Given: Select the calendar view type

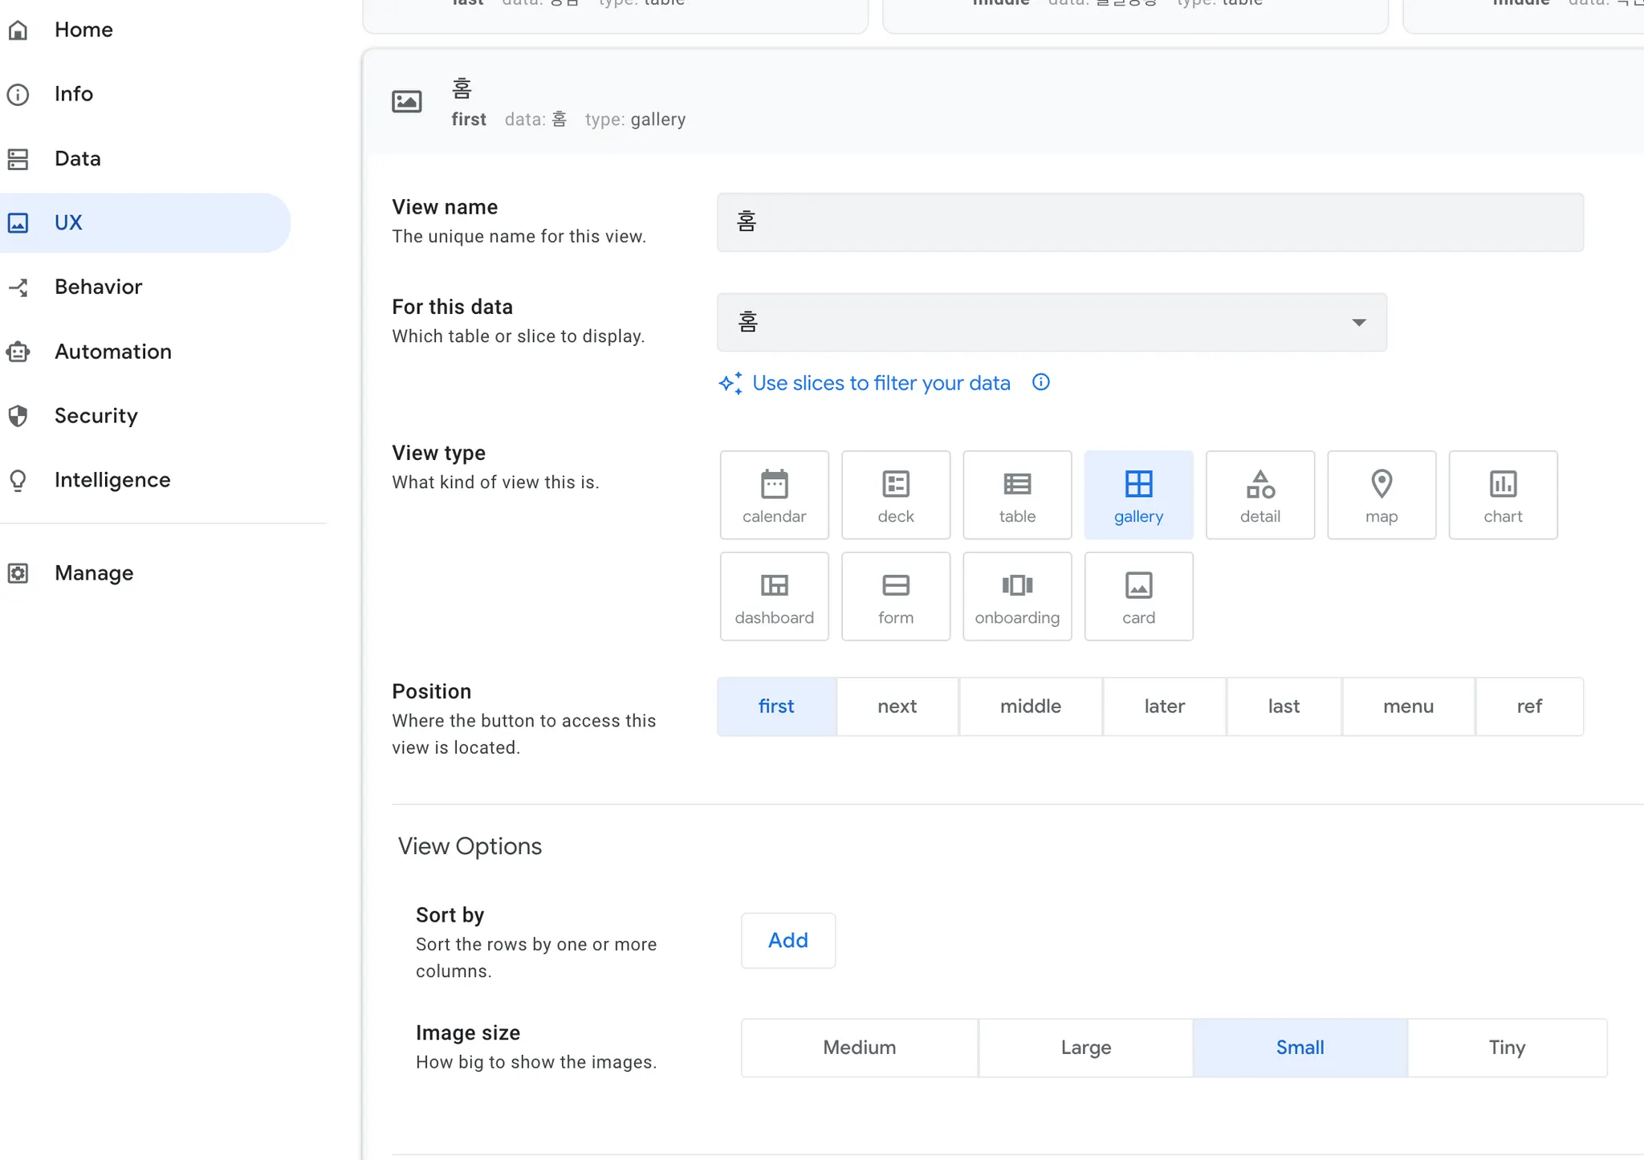Looking at the screenshot, I should [774, 495].
